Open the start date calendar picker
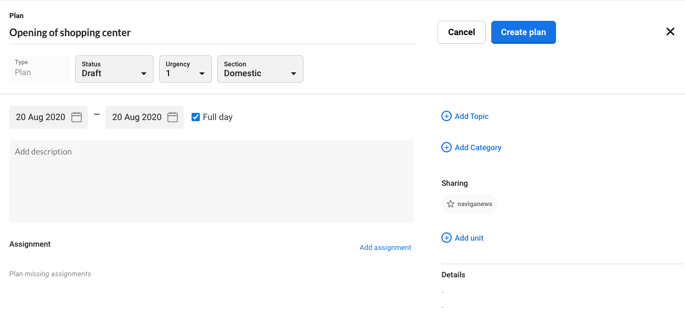685x319 pixels. (76, 117)
